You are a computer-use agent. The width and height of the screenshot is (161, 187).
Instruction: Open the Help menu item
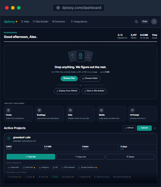[25, 22]
